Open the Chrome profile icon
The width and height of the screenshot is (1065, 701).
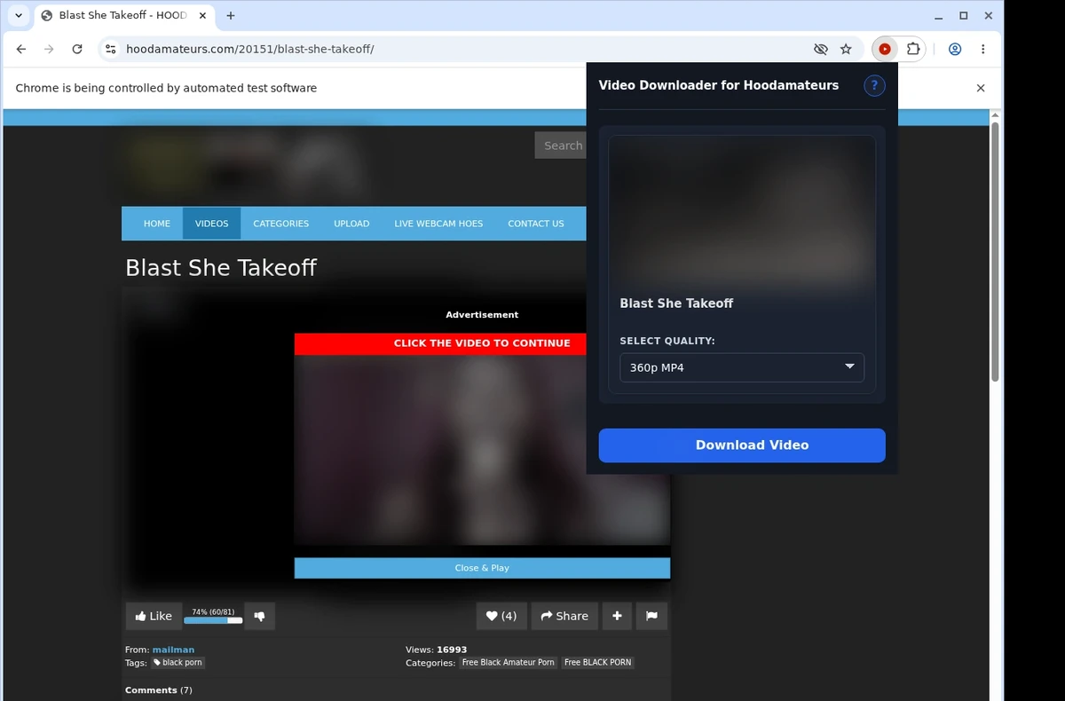tap(955, 49)
